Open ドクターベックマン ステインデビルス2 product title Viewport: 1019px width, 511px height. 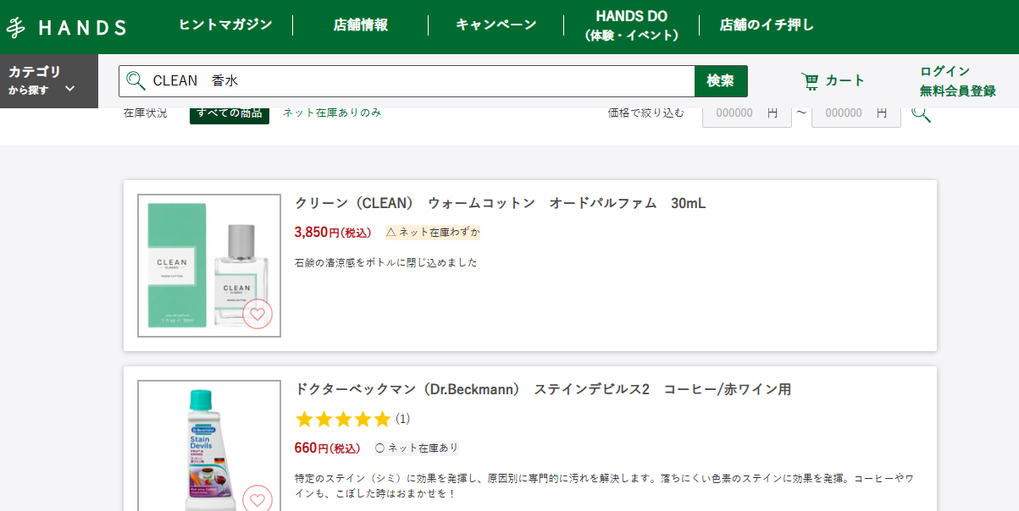[543, 390]
